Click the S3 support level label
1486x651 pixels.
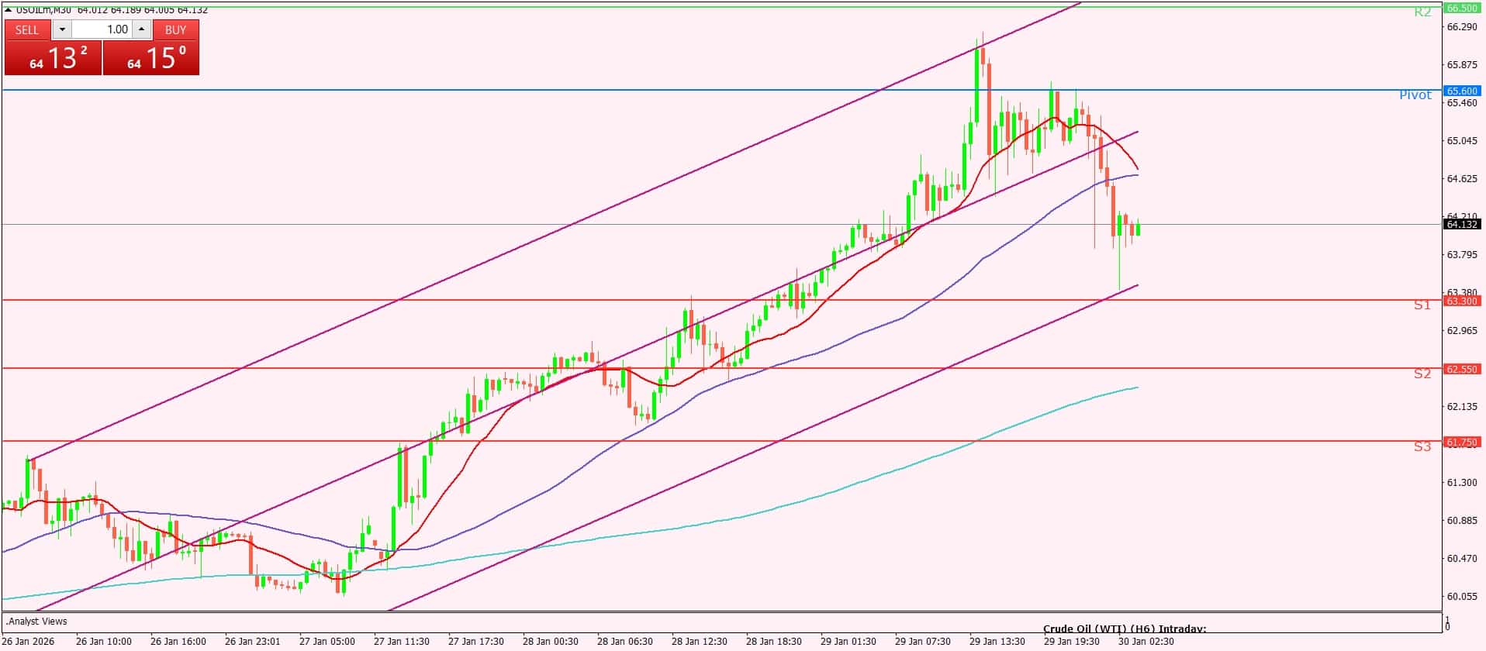1422,446
